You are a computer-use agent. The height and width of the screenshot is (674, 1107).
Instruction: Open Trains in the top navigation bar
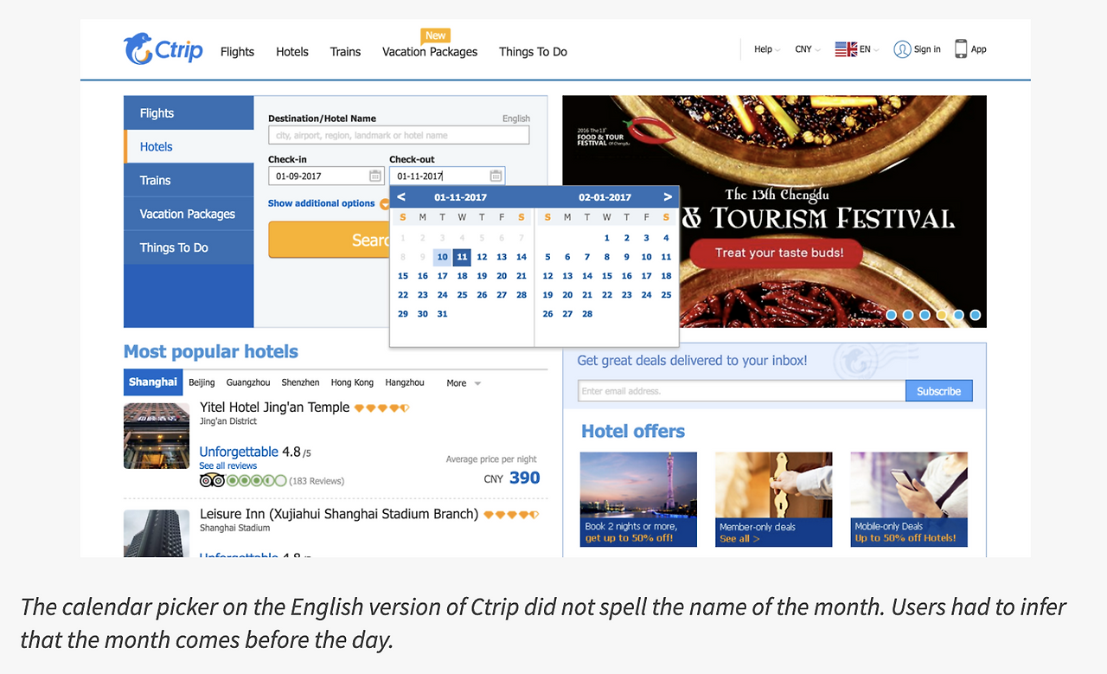345,52
